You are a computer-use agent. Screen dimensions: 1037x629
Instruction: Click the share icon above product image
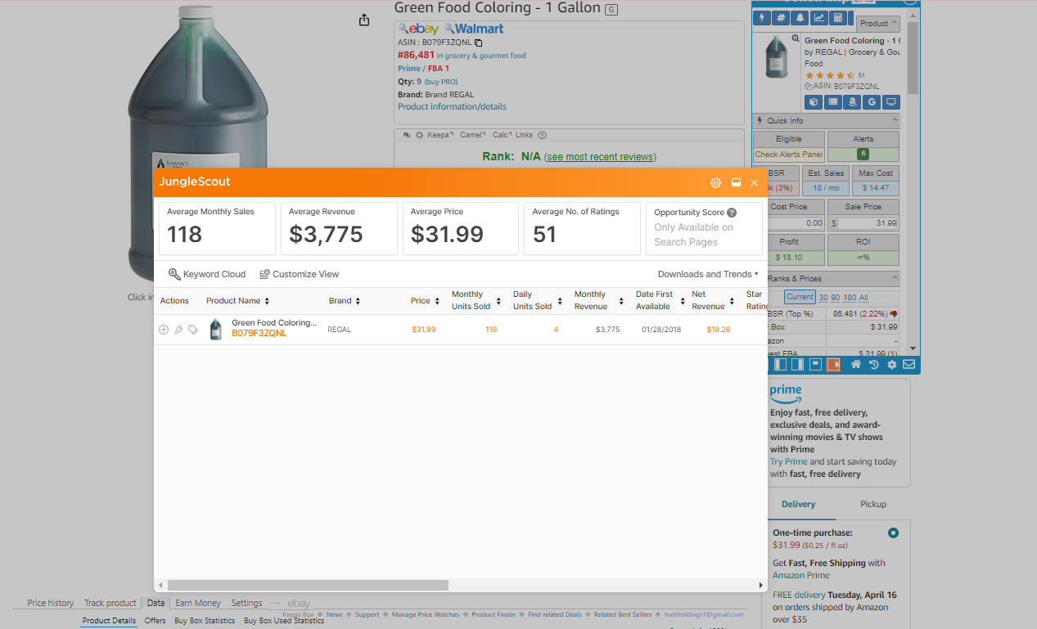[364, 20]
